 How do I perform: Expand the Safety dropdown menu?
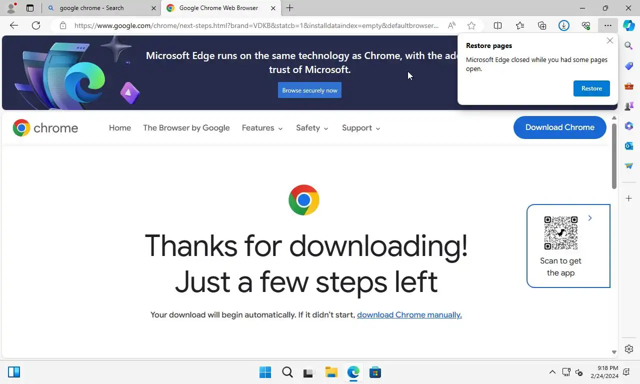coord(312,128)
